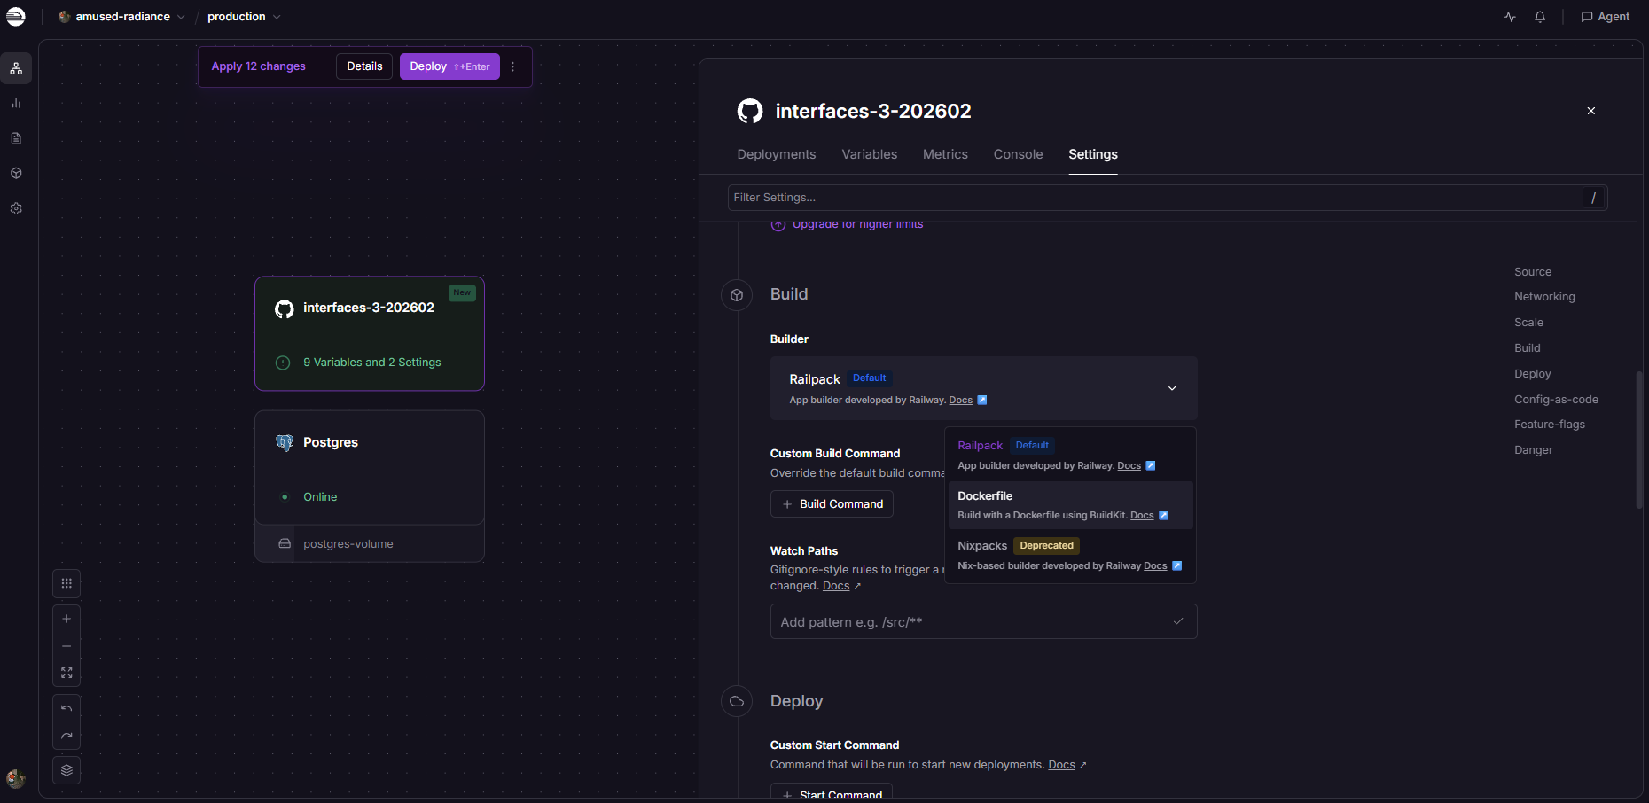Toggle the canvas grid dots icon

point(66,583)
